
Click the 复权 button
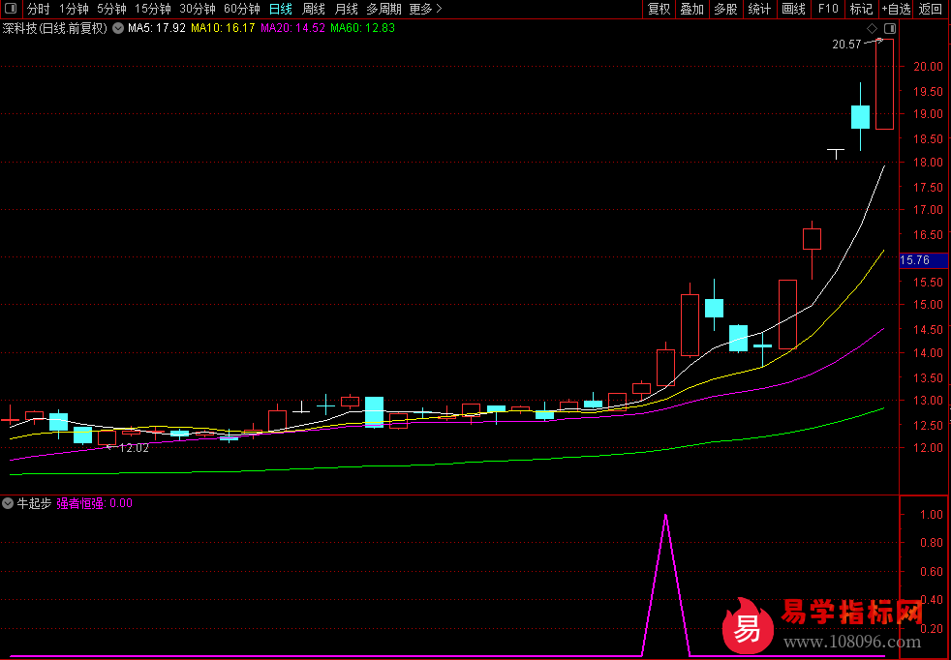click(659, 9)
